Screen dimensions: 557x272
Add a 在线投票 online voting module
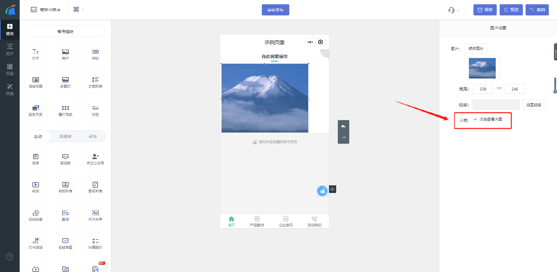click(x=35, y=215)
